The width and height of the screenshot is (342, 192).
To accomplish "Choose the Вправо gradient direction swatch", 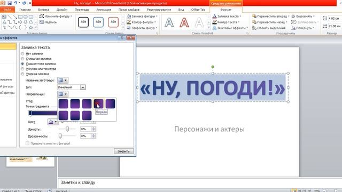I will coord(98,103).
